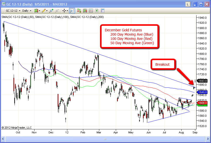Screen dimensions: 211x143
Task: Open the candlestick chart style dropdown arrow
Action: [40, 11]
